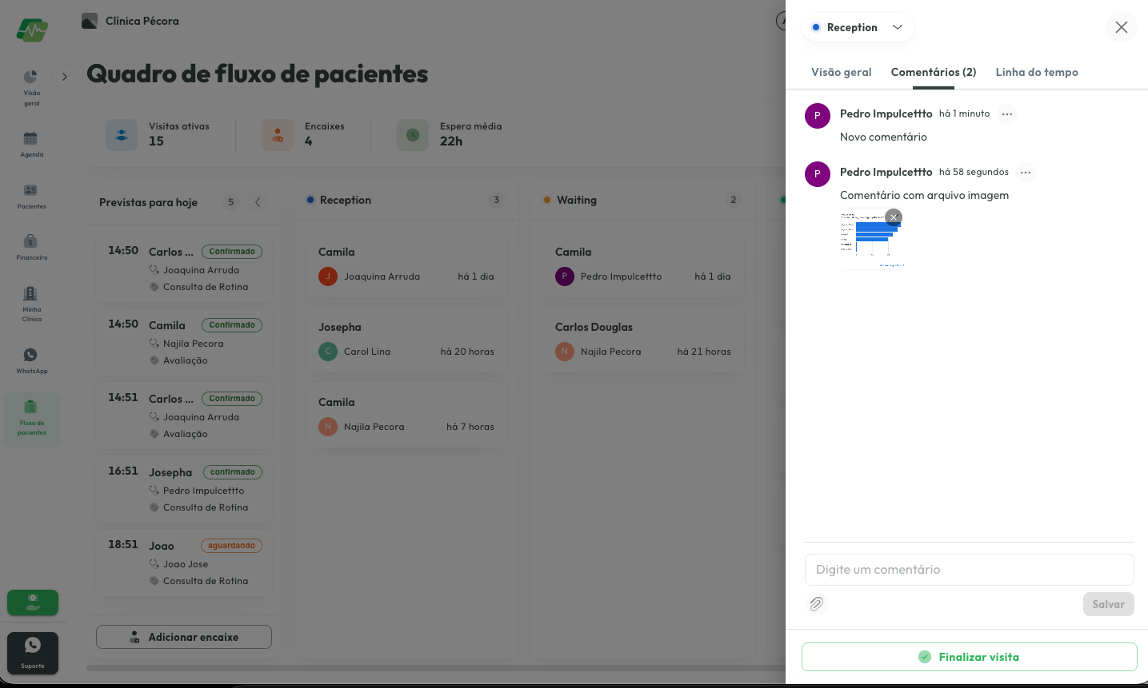Open Reception card Josepha with Carol Lina
This screenshot has height=688, width=1148.
coord(406,340)
